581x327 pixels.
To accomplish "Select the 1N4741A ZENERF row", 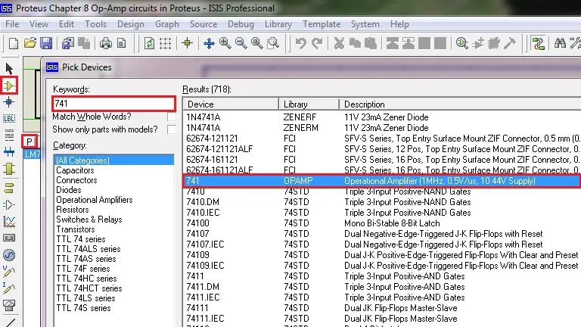I will [382, 117].
